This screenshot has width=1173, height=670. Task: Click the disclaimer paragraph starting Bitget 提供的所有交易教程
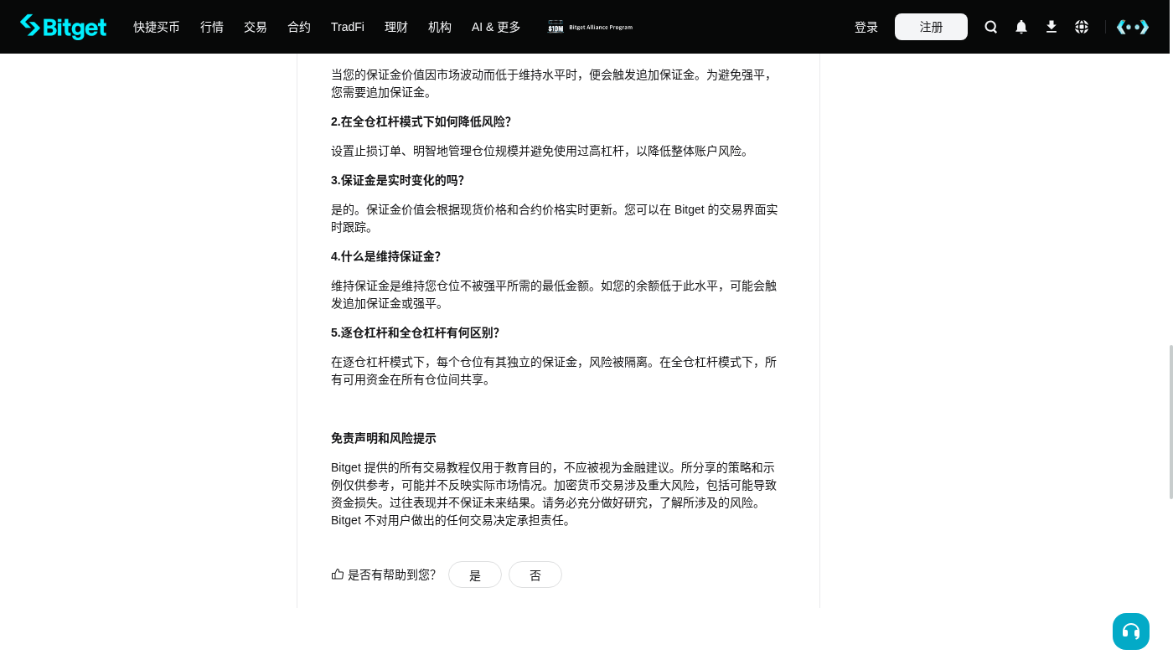point(554,493)
